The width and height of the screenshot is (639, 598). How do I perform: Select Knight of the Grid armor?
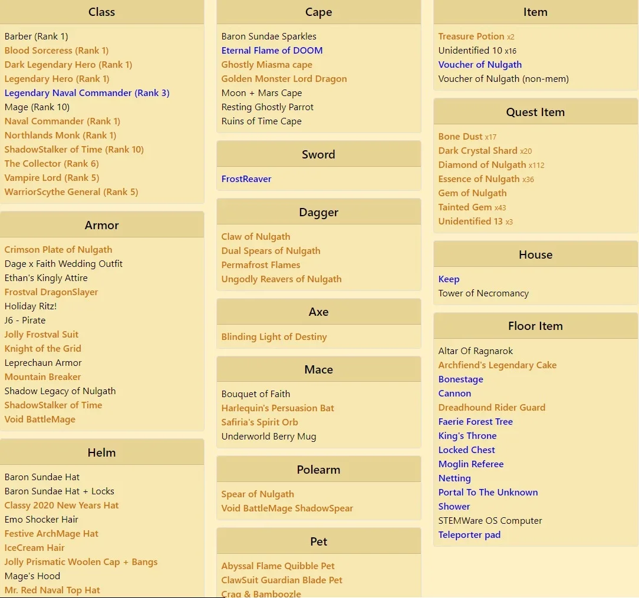(43, 349)
